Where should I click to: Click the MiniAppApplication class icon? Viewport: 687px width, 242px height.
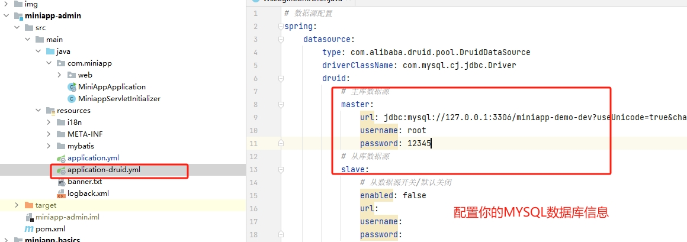(x=72, y=87)
